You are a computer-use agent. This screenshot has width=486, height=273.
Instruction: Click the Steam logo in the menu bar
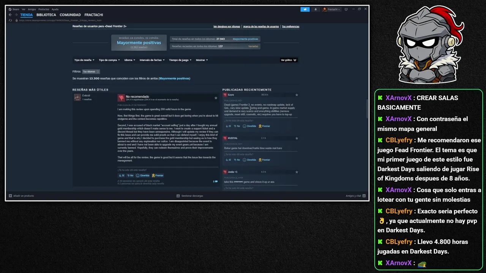(10, 9)
